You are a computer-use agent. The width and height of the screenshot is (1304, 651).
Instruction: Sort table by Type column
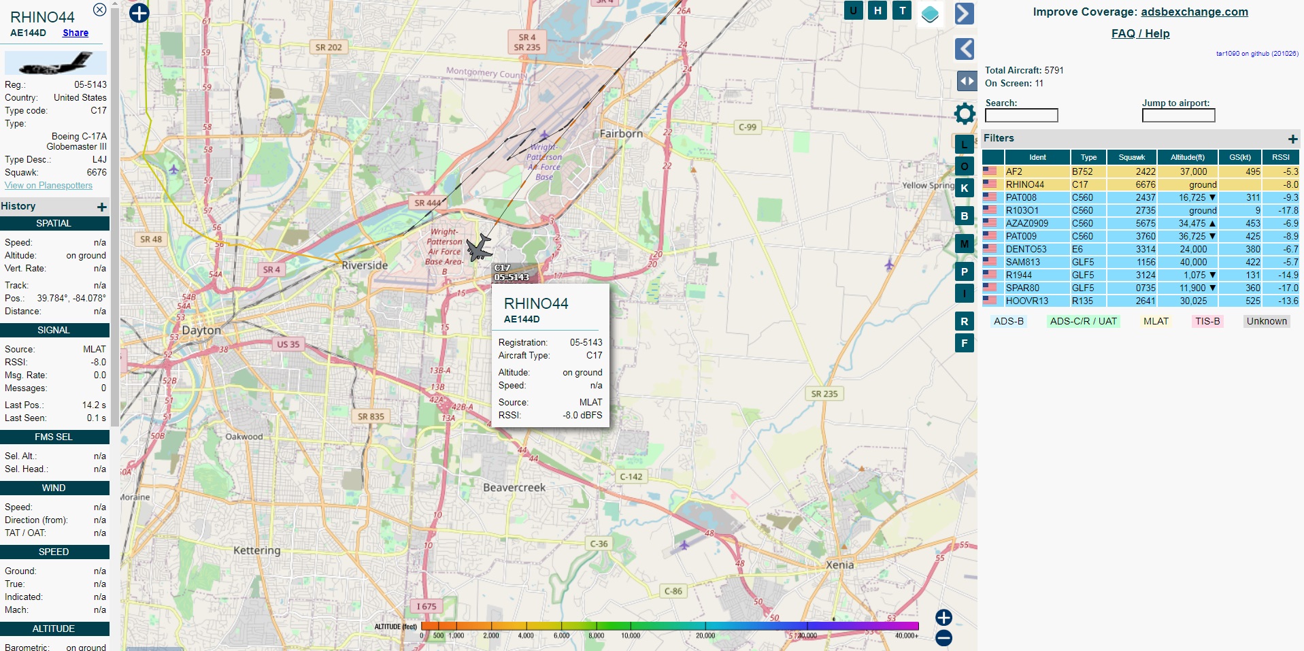pyautogui.click(x=1088, y=157)
